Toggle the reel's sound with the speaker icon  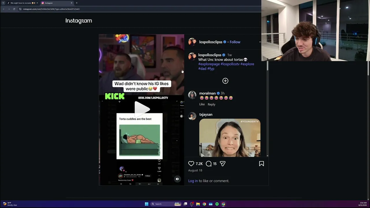(x=177, y=179)
